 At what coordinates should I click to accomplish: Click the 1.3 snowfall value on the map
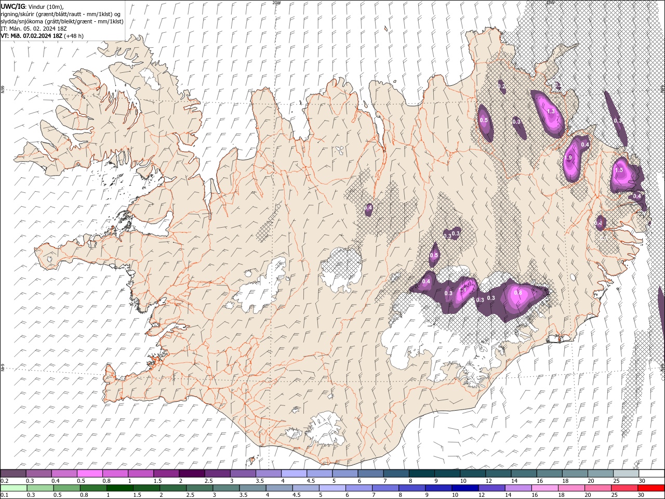(x=551, y=111)
